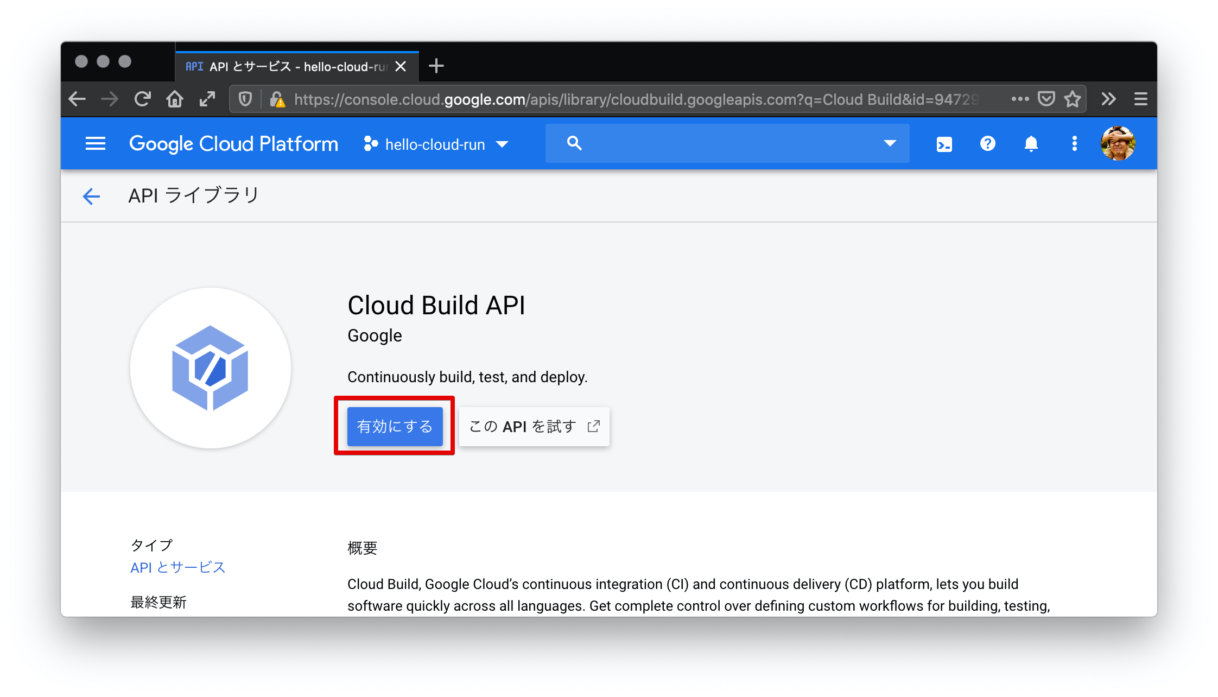
Task: Open the browser home page icon
Action: tap(175, 99)
